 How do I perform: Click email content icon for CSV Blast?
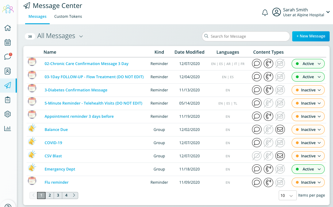pyautogui.click(x=280, y=156)
